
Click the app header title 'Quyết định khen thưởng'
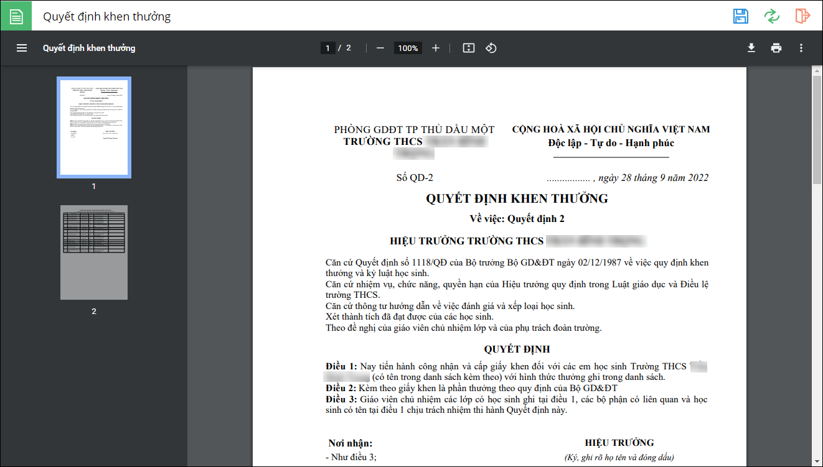(107, 17)
